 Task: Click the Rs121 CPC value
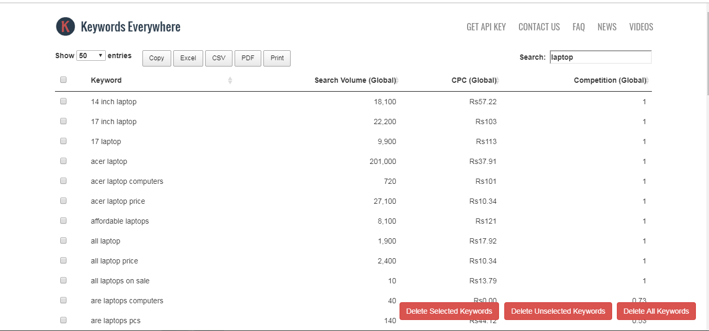486,221
